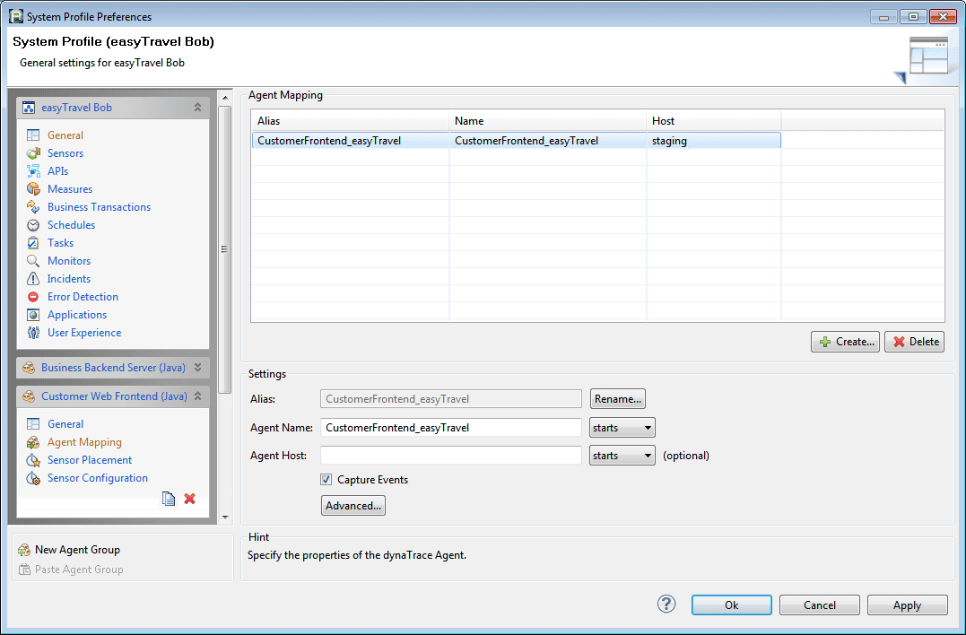Open the Agent Host match type dropdown
966x635 pixels.
click(622, 455)
